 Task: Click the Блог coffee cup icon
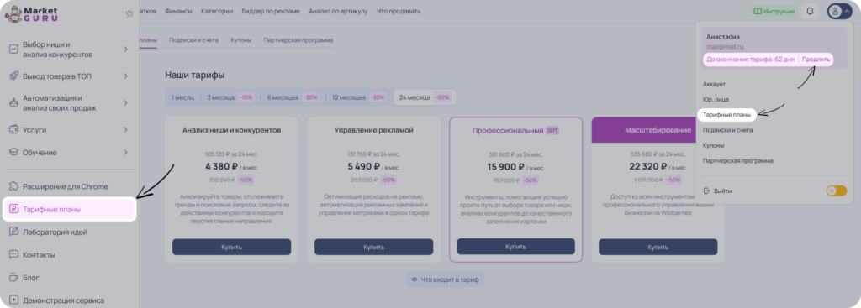pyautogui.click(x=14, y=277)
